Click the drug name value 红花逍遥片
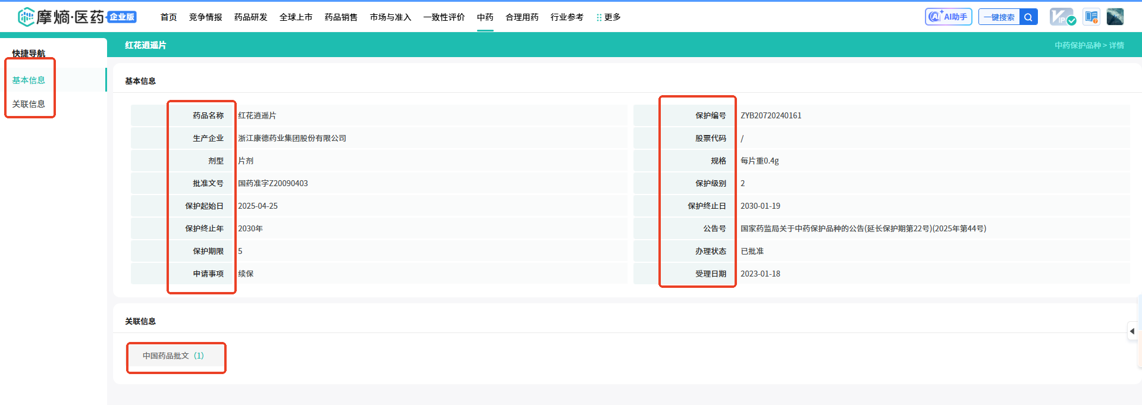 (257, 115)
